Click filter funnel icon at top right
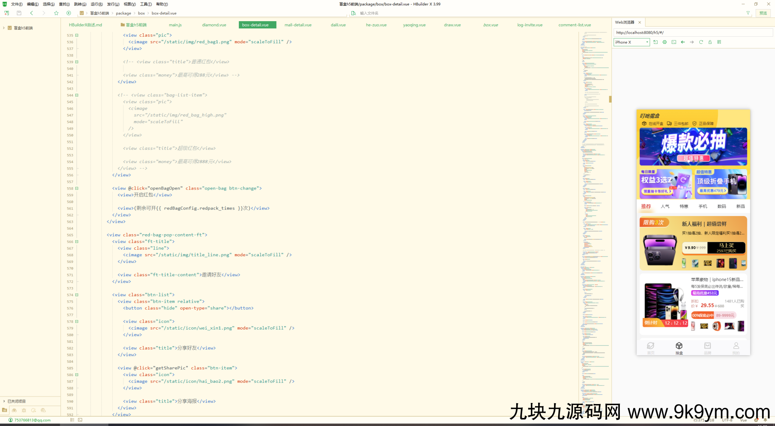Screen dimensions: 775x426 (748, 13)
